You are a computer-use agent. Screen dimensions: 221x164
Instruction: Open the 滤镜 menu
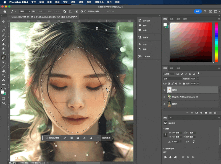pos(81,2)
